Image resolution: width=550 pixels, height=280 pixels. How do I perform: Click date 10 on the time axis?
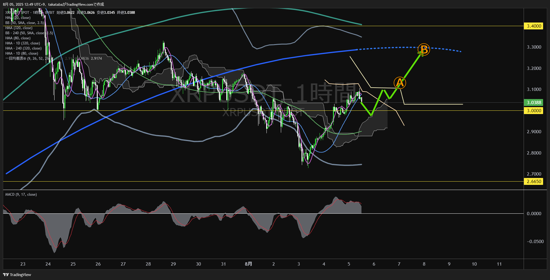[x=474, y=264]
